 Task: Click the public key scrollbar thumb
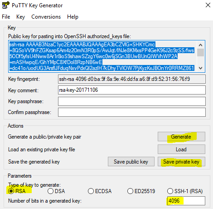(x=200, y=52)
